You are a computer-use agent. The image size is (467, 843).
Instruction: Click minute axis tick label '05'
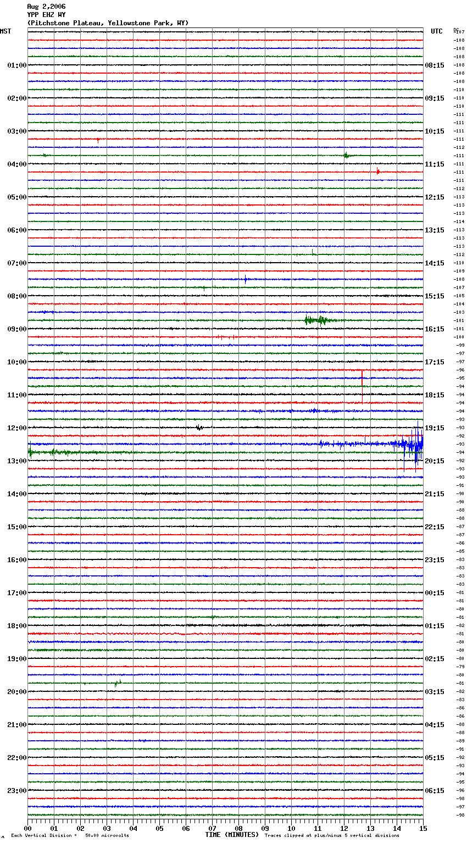159,828
